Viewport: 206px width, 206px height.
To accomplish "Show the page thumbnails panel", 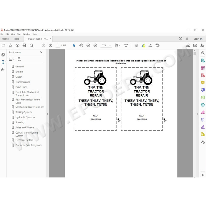I will pyautogui.click(x=3, y=54).
